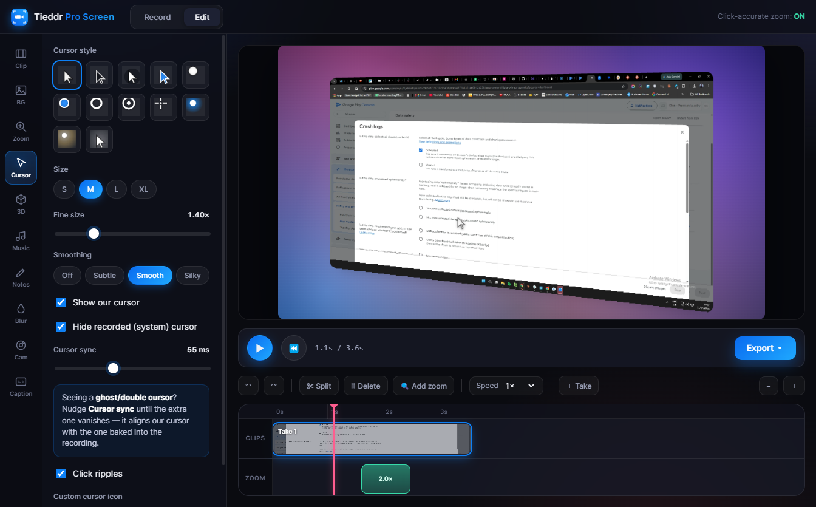Open the Caption panel in sidebar
The height and width of the screenshot is (507, 816).
[x=21, y=386]
